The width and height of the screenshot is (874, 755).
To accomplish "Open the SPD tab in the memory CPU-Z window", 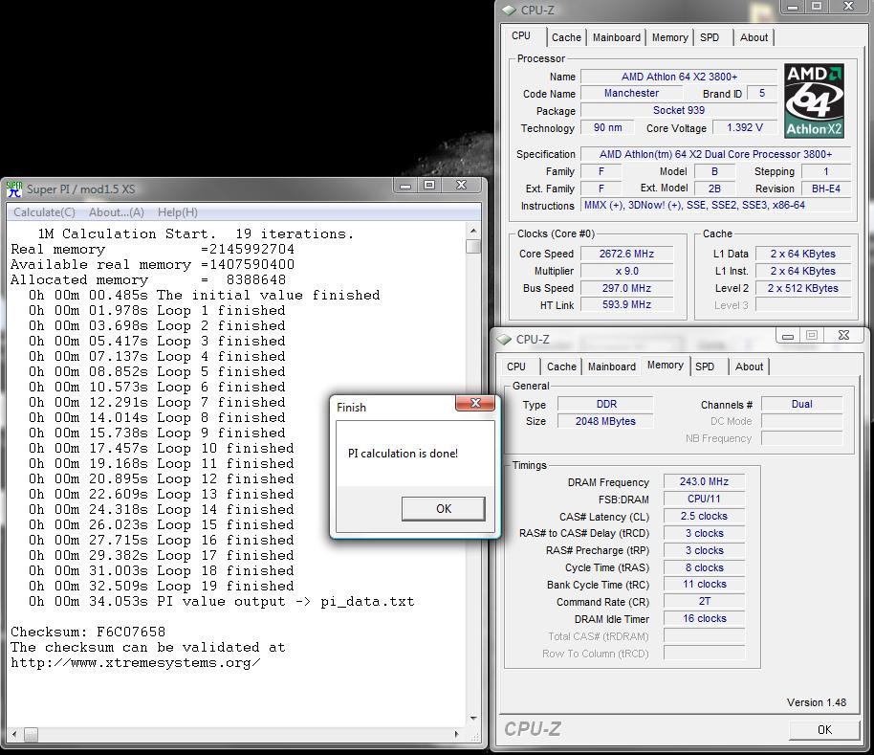I will 705,366.
